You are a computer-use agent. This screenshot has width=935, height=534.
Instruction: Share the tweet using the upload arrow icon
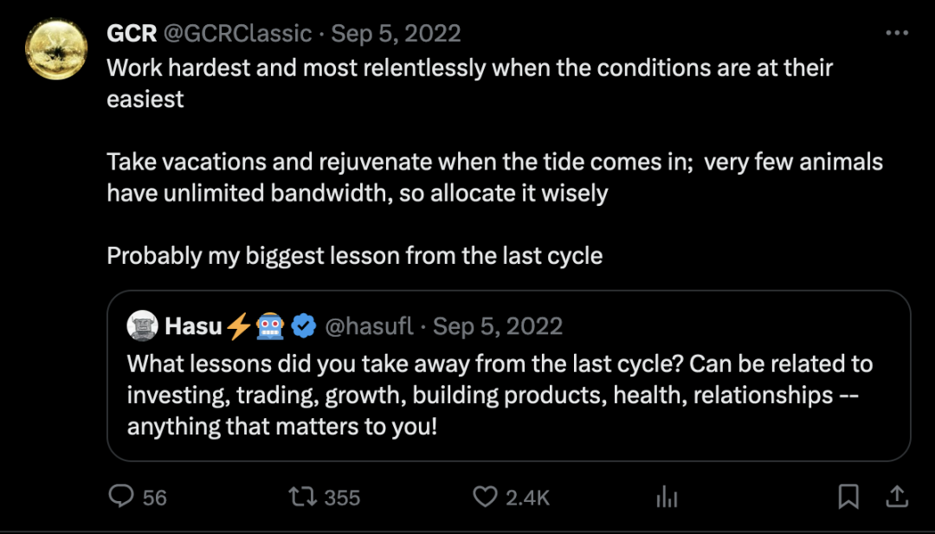897,496
